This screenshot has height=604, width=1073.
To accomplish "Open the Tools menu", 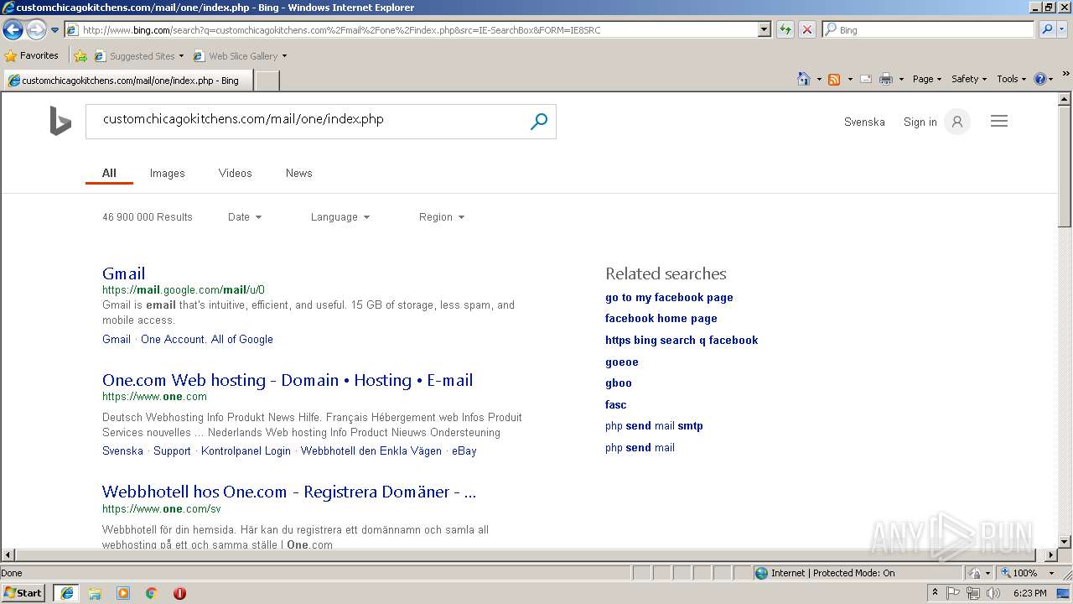I will point(1011,79).
